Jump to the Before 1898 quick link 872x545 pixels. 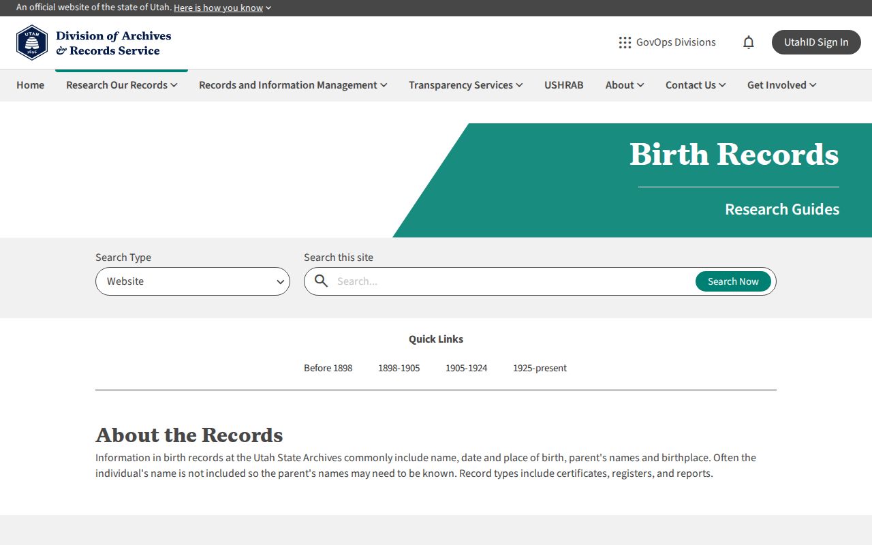pos(328,368)
